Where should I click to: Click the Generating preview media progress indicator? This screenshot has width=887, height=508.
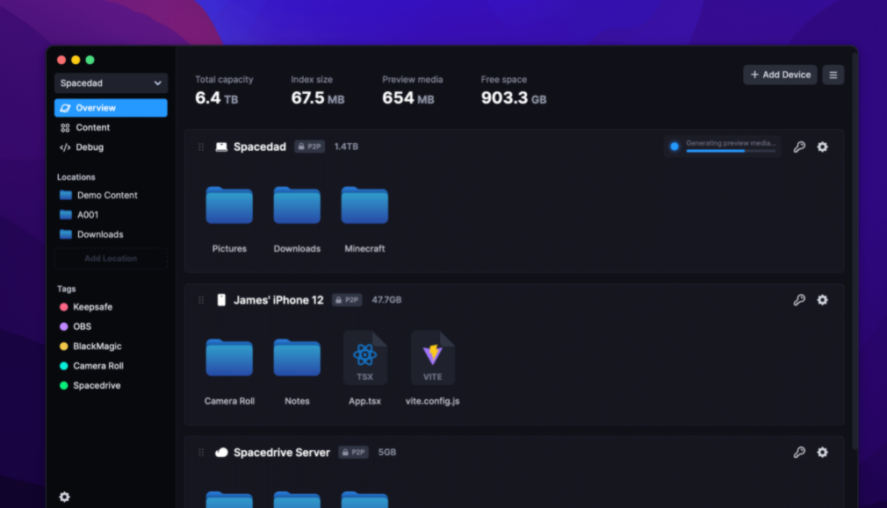[723, 147]
